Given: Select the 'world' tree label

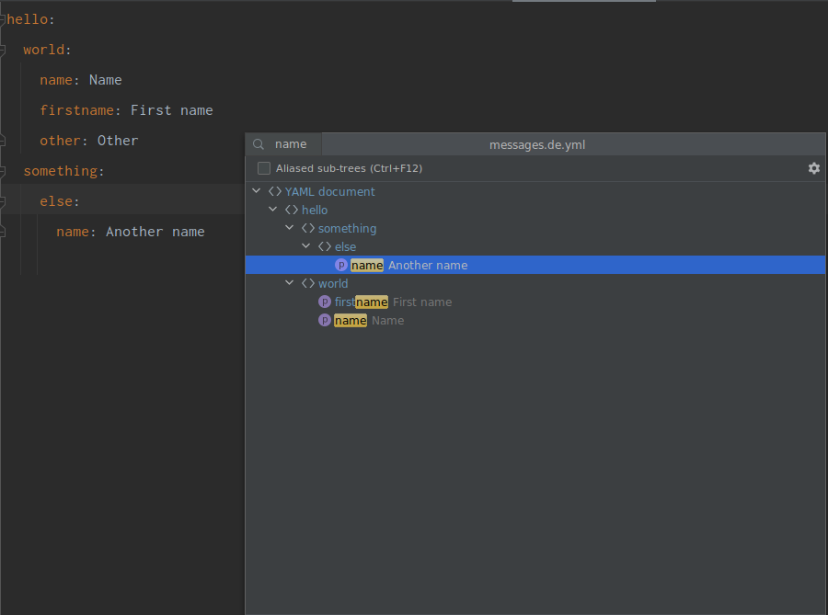Looking at the screenshot, I should pyautogui.click(x=333, y=284).
